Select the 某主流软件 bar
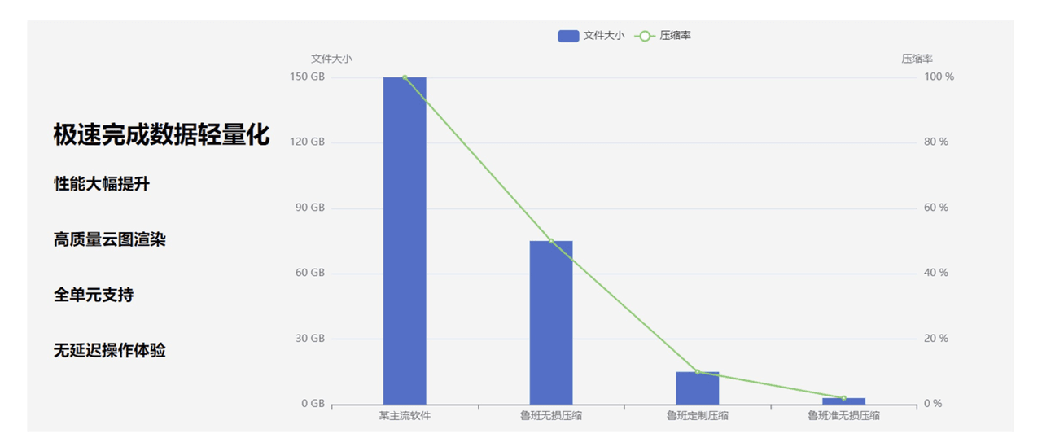Screen dimensions: 1042x438 click(x=405, y=244)
